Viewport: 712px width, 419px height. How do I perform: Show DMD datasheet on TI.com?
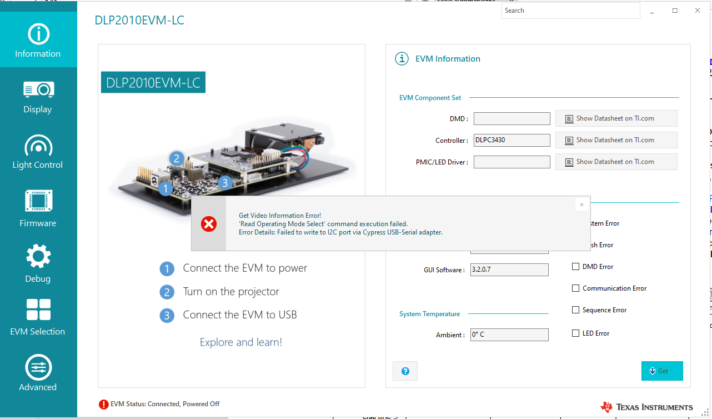[616, 118]
